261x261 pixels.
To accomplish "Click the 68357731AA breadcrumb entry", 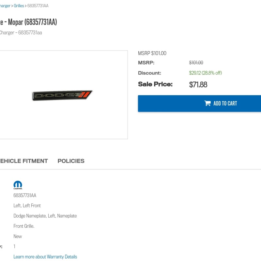I will coord(38,6).
